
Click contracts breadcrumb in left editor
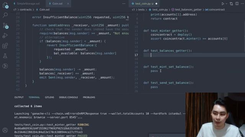pyautogui.click(x=26, y=10)
